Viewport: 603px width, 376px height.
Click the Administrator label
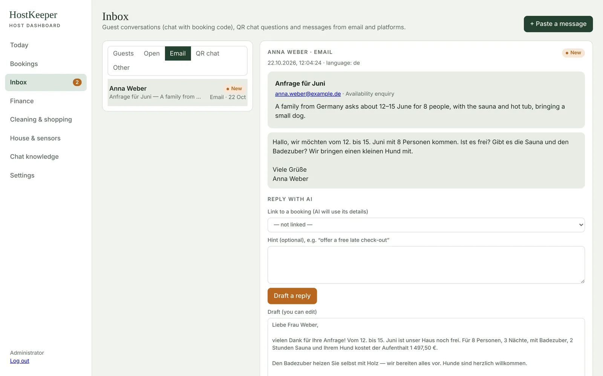coord(27,353)
